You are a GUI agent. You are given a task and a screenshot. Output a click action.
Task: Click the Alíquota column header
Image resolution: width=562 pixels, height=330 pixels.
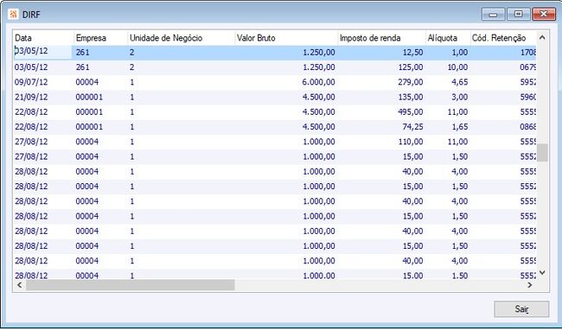tap(448, 38)
